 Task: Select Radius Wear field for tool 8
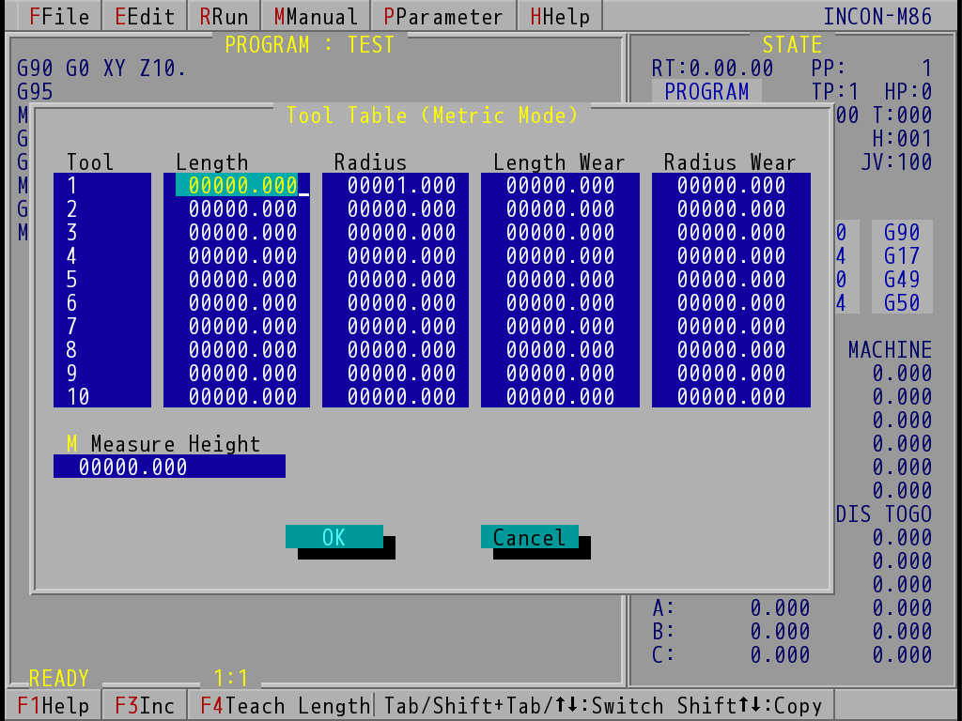click(x=731, y=349)
